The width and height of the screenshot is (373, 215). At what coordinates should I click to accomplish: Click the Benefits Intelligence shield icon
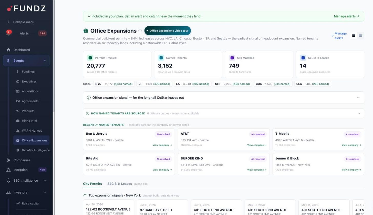18,150
